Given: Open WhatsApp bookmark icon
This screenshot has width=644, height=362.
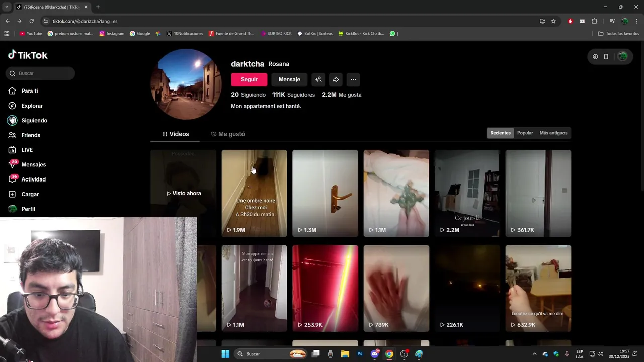Looking at the screenshot, I should (392, 34).
